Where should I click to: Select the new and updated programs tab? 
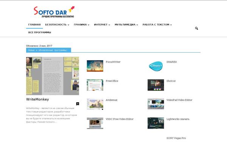pyautogui.click(x=48, y=50)
